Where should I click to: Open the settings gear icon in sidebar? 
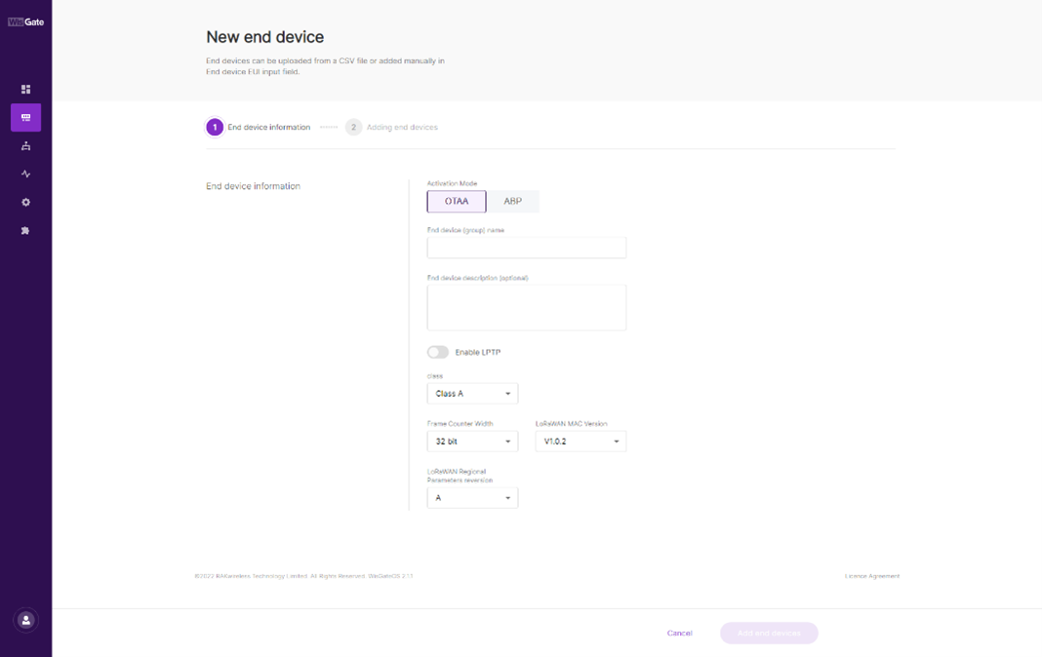coord(26,203)
